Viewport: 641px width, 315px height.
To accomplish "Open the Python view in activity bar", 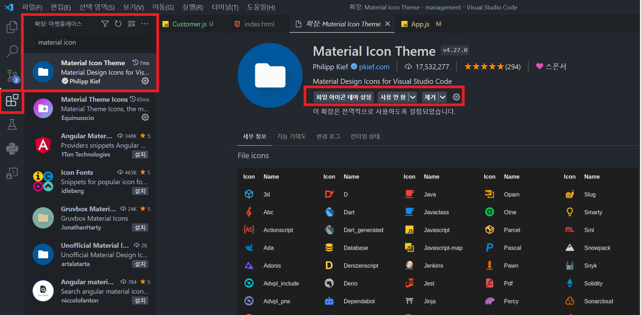I will coord(12,149).
